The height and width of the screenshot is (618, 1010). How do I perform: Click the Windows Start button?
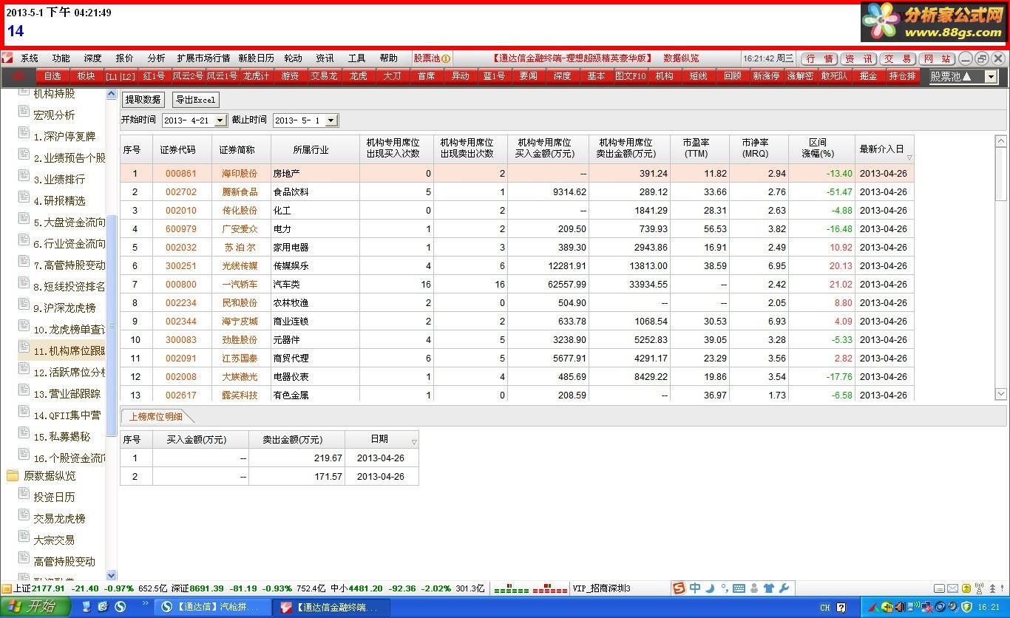point(35,607)
